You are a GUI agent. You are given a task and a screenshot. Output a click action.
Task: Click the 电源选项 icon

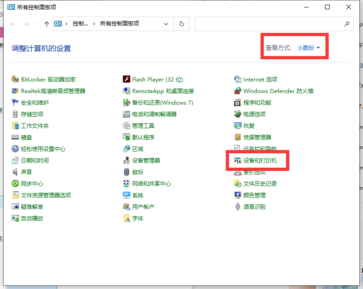pos(238,114)
